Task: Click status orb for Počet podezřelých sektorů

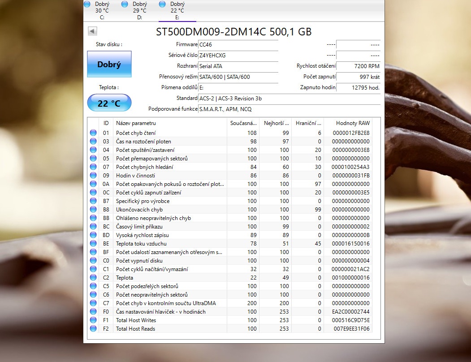Action: click(93, 286)
